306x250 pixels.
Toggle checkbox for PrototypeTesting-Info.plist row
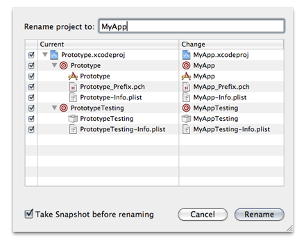[x=31, y=129]
